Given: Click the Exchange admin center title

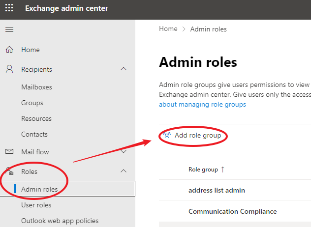Looking at the screenshot, I should (66, 8).
